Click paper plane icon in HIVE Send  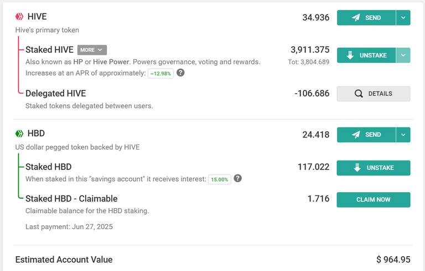pyautogui.click(x=356, y=18)
